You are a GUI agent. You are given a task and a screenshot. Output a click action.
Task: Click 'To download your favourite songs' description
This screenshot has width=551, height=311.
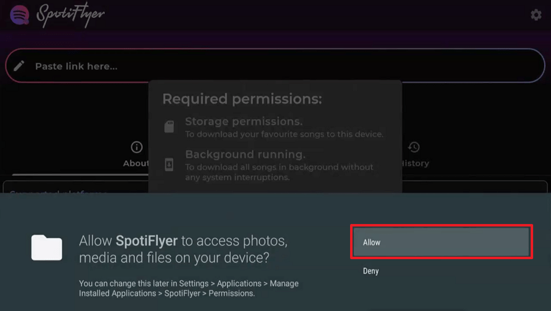point(284,134)
